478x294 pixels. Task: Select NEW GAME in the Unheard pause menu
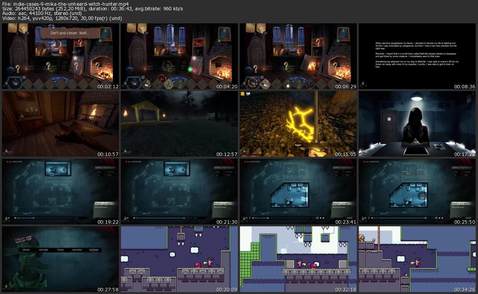coord(43,250)
